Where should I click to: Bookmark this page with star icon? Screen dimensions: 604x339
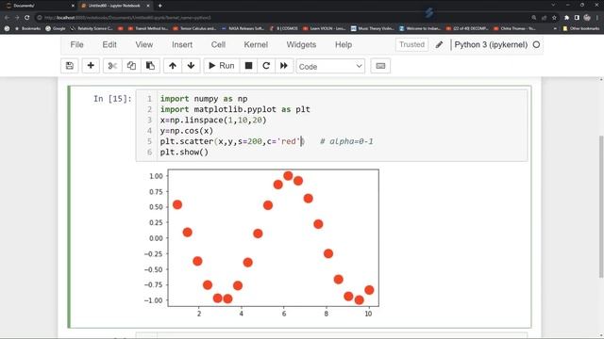click(x=554, y=18)
